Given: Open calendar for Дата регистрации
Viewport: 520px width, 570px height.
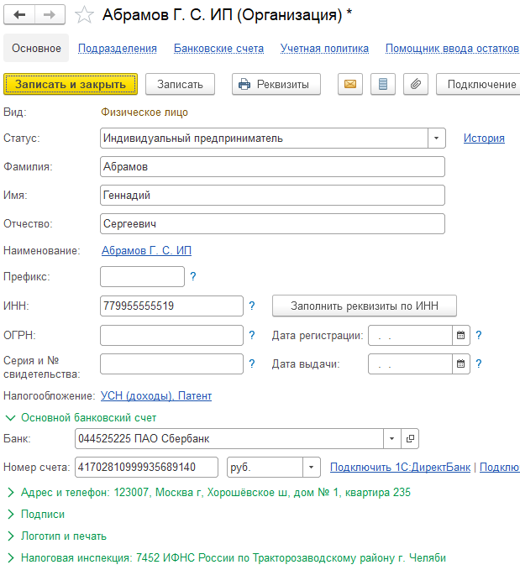Looking at the screenshot, I should (x=461, y=335).
